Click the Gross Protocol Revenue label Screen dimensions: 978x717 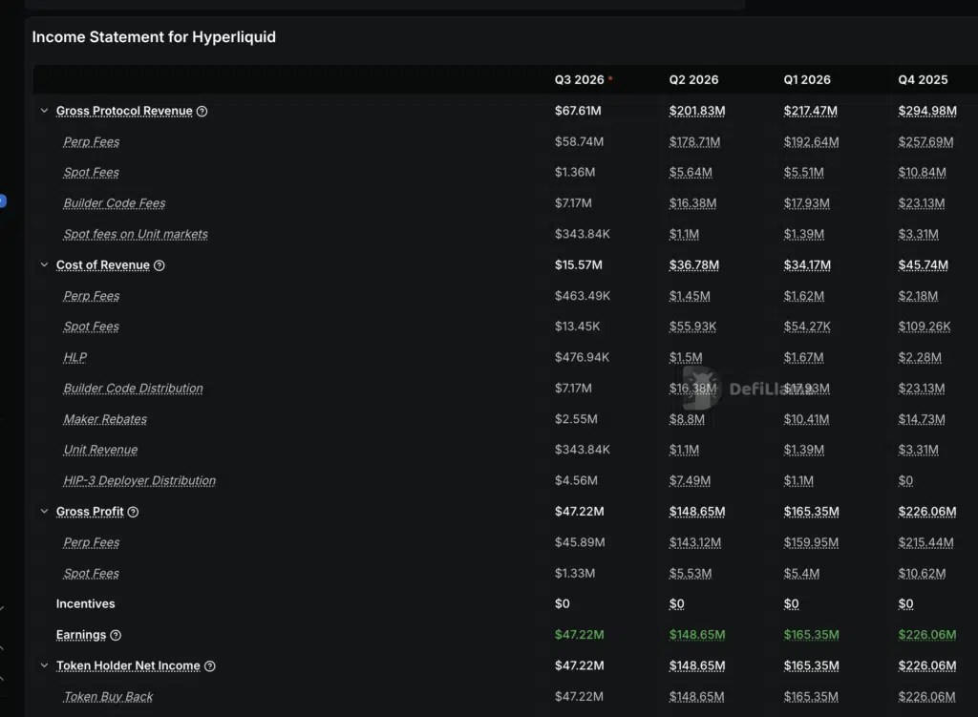pyautogui.click(x=124, y=111)
